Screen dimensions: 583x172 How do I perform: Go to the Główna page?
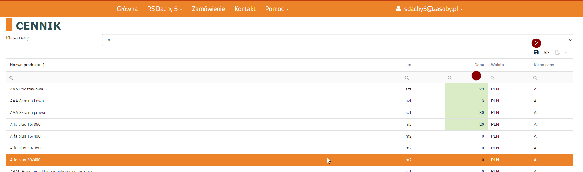(x=127, y=9)
